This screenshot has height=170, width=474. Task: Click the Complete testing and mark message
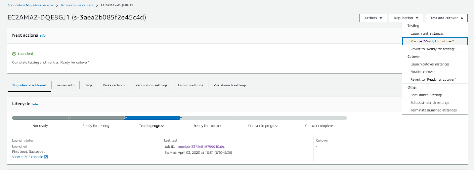point(50,63)
